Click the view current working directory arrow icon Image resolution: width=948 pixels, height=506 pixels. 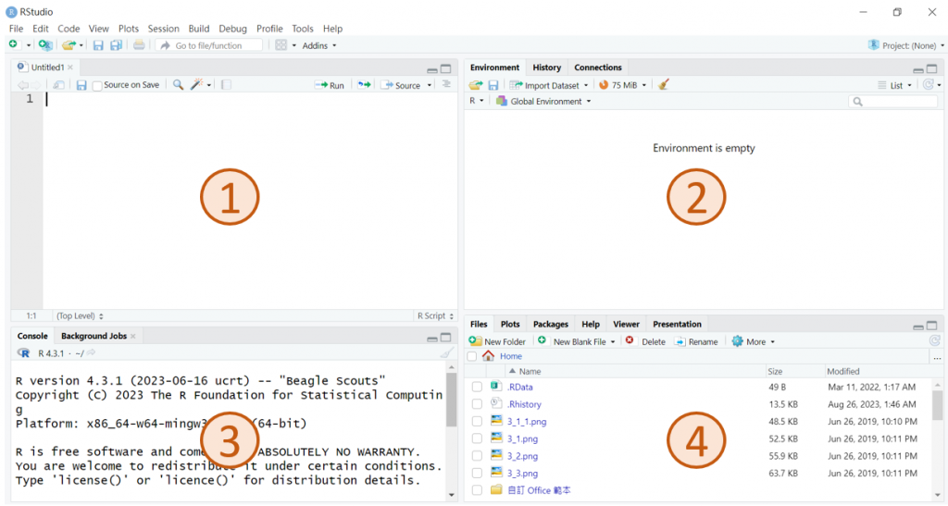(91, 353)
